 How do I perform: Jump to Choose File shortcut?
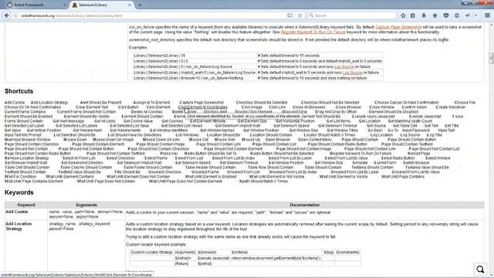point(465,103)
